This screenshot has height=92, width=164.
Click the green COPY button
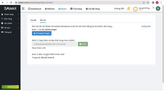83,44
